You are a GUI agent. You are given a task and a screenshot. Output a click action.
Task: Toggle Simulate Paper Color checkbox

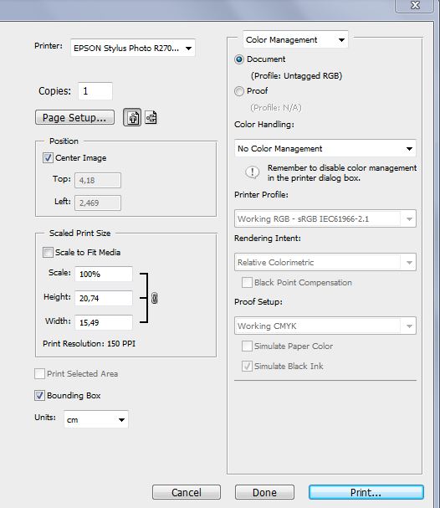pos(247,346)
